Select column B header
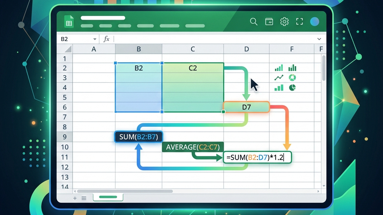 click(x=138, y=49)
